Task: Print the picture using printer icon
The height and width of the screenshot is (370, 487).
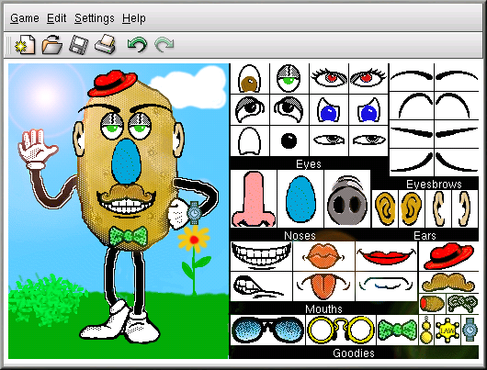Action: coord(106,44)
